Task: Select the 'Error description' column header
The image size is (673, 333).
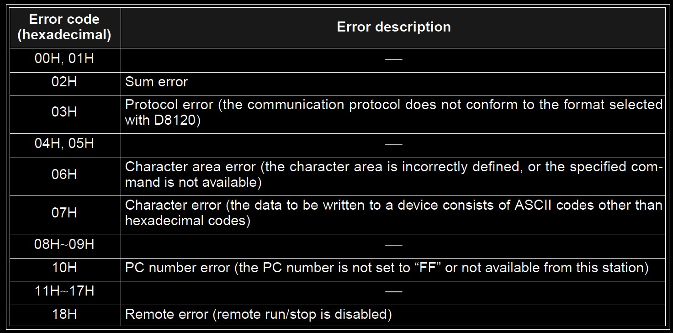Action: tap(393, 27)
